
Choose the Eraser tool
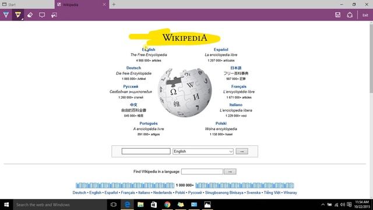tap(30, 15)
